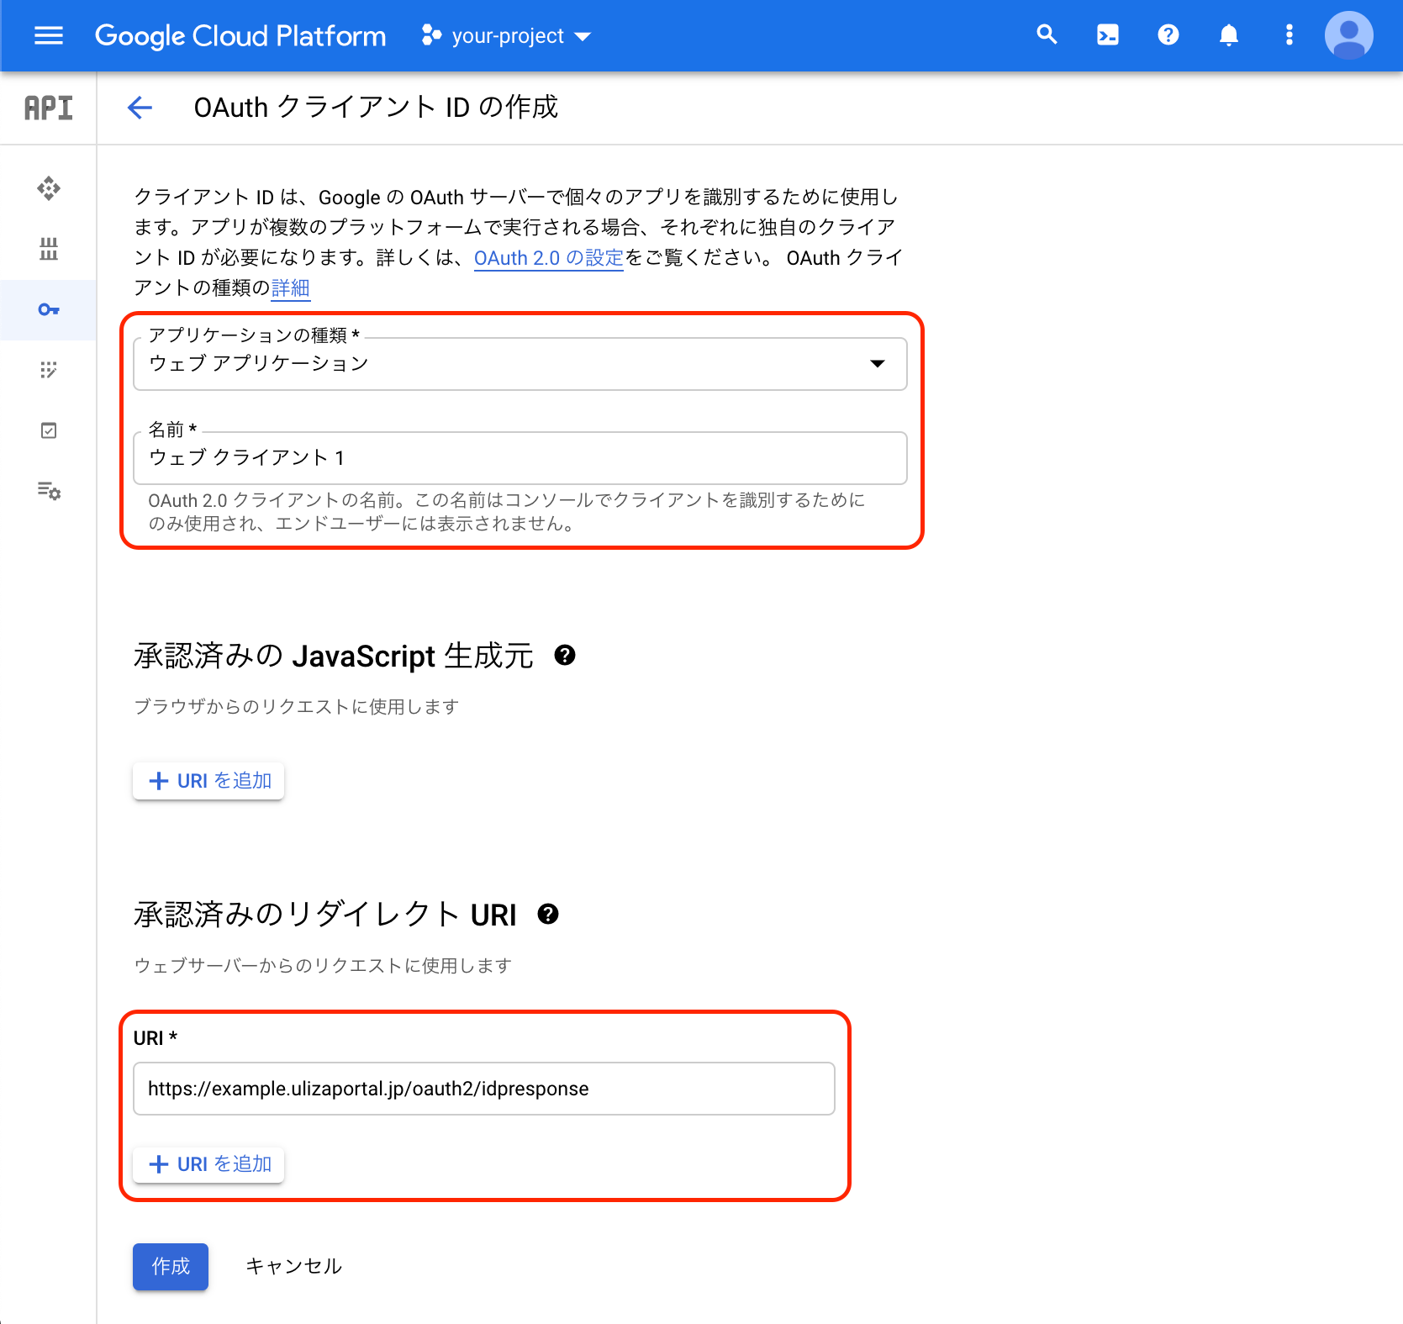Screen dimensions: 1403x1324
Task: Expand the アプリケーションの種類 dropdown
Action: (520, 364)
